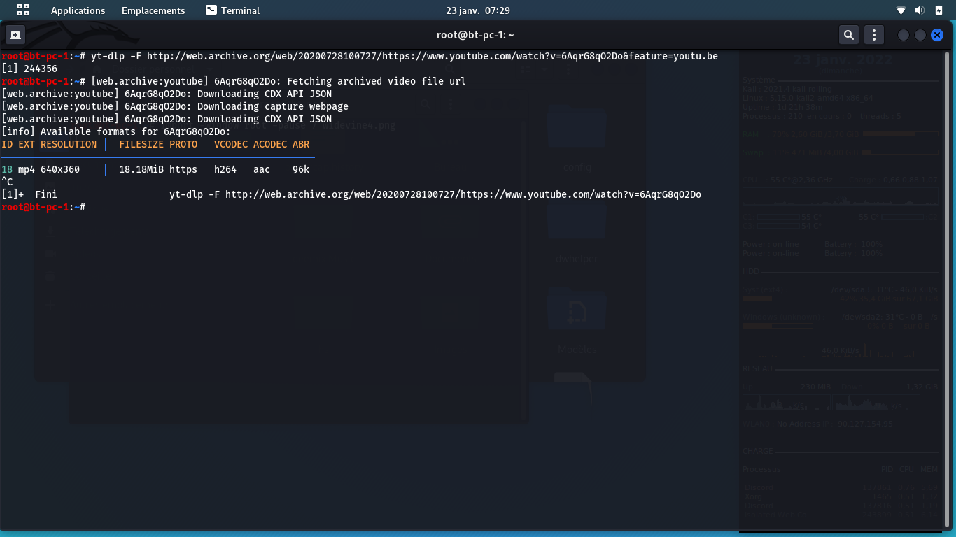Open a new terminal tab
Image resolution: width=956 pixels, height=537 pixels.
point(15,34)
